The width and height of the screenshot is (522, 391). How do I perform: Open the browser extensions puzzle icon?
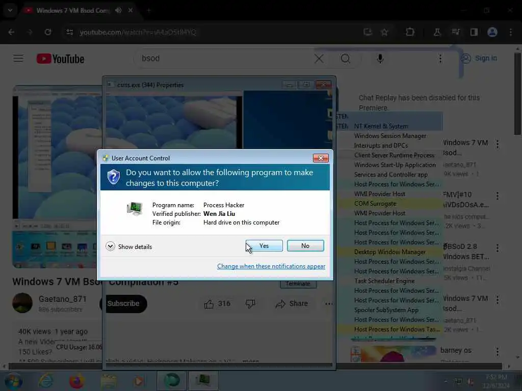tap(410, 32)
